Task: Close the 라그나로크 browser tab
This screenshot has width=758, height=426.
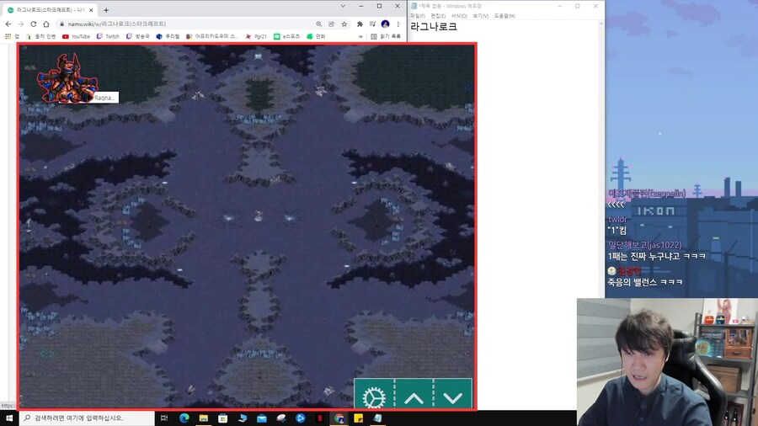Action: [91, 9]
